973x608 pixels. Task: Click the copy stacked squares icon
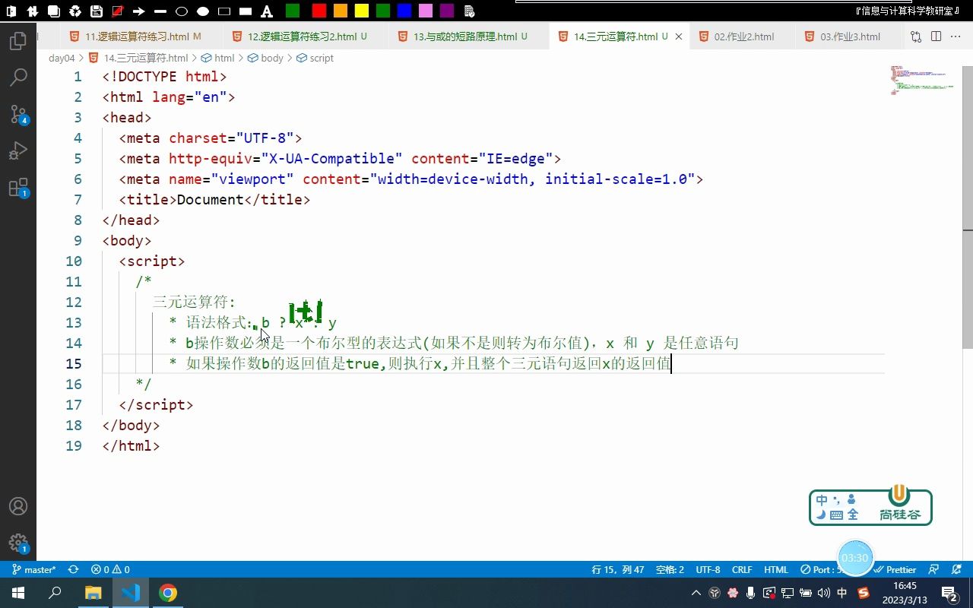coord(53,11)
